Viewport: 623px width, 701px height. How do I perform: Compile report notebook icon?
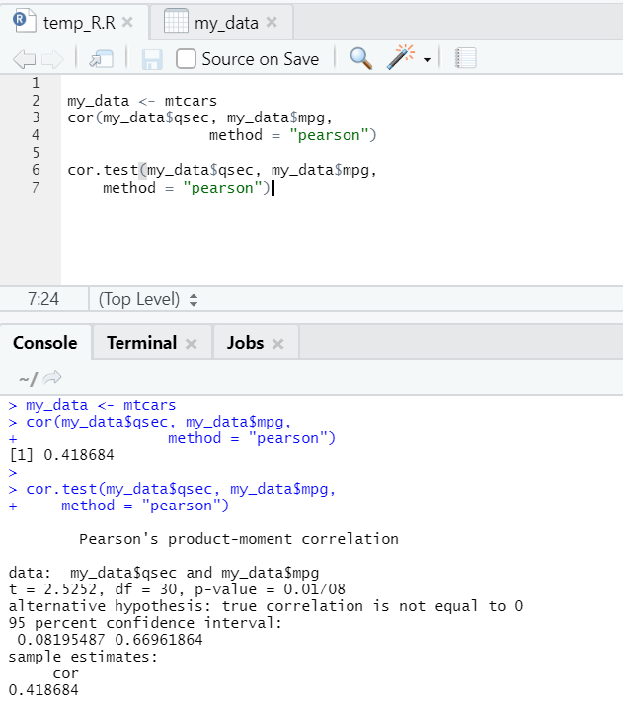466,58
